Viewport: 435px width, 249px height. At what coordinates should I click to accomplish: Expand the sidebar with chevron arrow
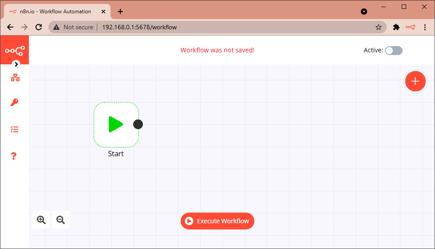tap(16, 64)
